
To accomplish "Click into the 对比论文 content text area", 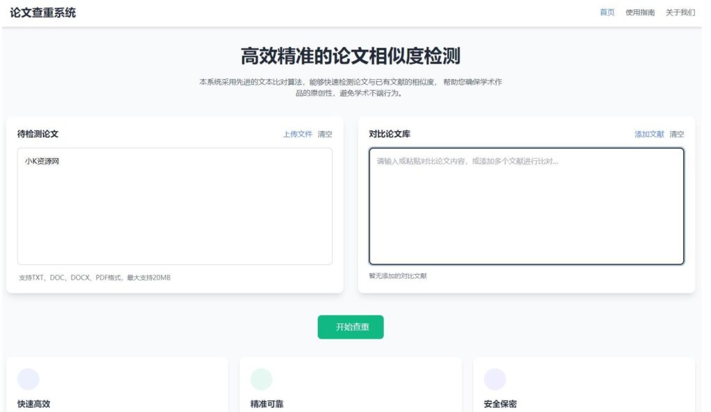I will click(526, 206).
